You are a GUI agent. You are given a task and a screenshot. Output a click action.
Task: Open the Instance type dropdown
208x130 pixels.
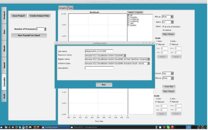148,63
